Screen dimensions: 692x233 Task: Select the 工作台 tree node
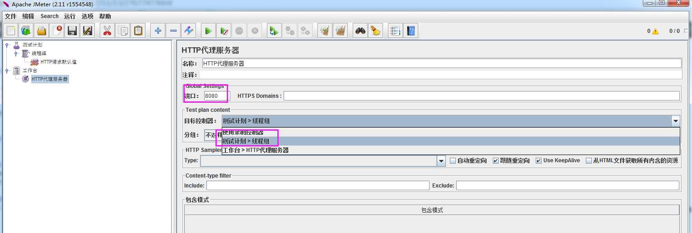pyautogui.click(x=30, y=70)
